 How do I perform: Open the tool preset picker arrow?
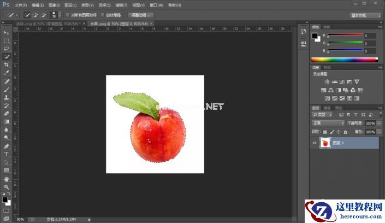point(16,15)
